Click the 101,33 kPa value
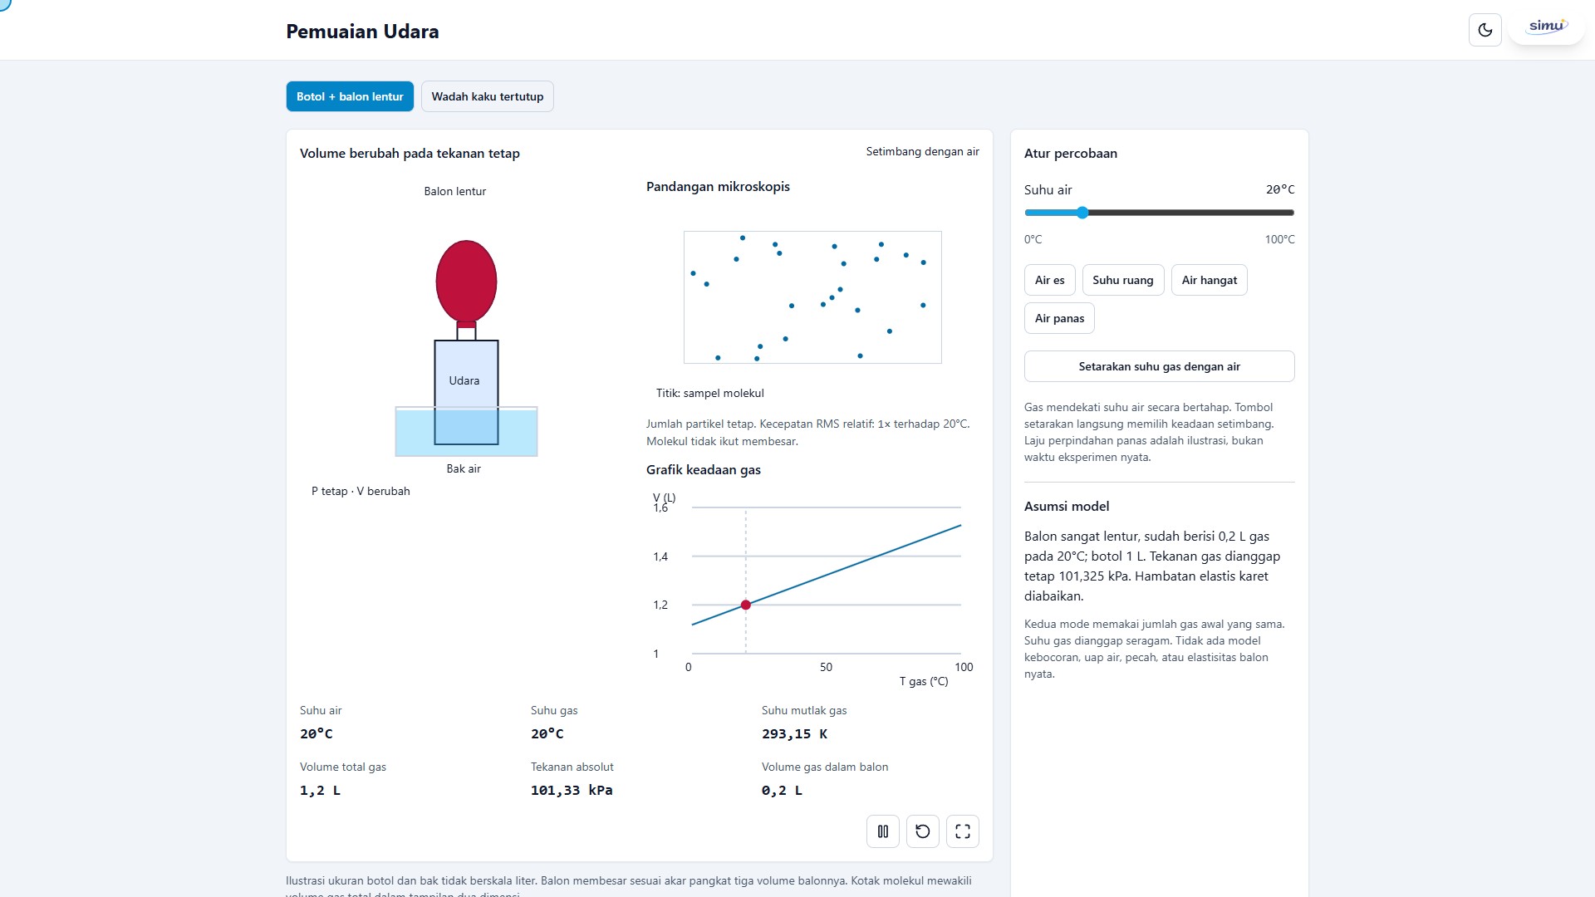The image size is (1595, 897). (572, 790)
